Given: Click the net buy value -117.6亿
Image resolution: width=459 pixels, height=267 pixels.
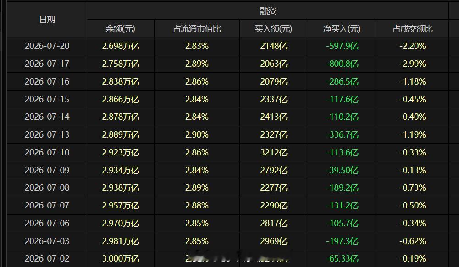Looking at the screenshot, I should coord(342,99).
